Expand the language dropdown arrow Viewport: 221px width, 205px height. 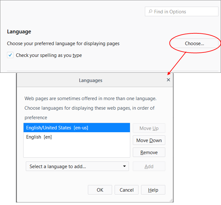click(x=124, y=166)
